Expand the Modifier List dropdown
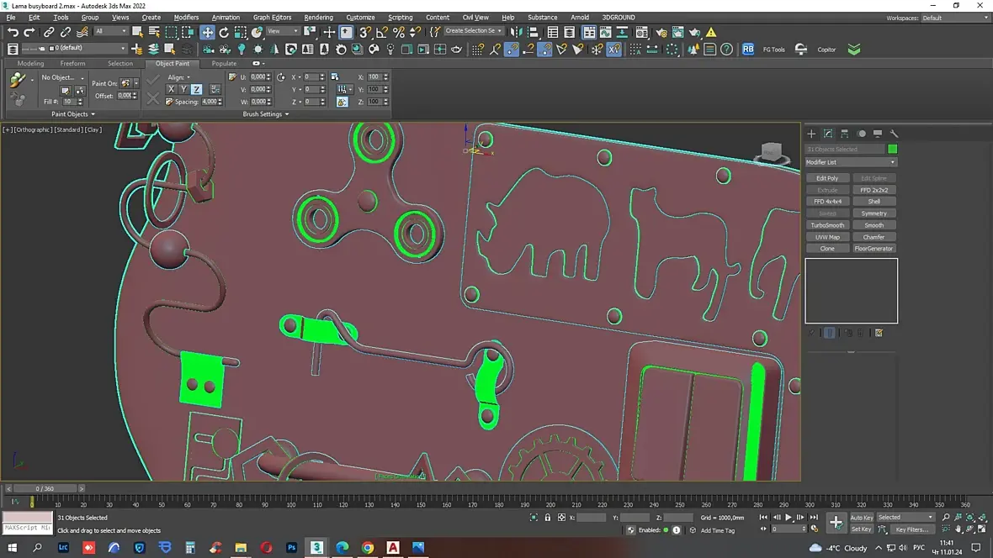This screenshot has height=558, width=993. (x=851, y=162)
